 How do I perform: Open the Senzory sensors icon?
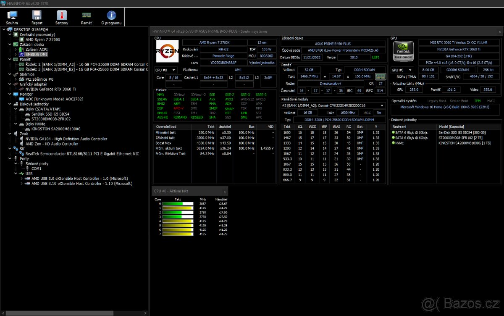tap(62, 16)
